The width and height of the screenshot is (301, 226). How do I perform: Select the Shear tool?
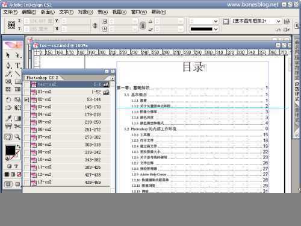8,108
